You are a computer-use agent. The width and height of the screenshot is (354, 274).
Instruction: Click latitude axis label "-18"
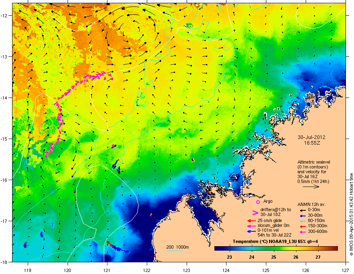4,262
